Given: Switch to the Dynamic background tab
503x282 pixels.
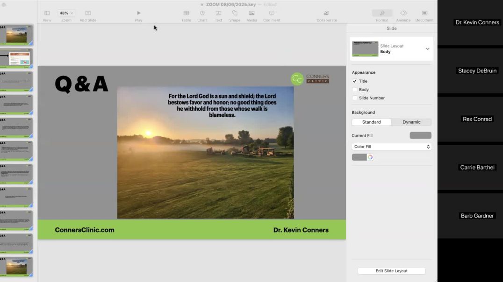Looking at the screenshot, I should pos(411,122).
